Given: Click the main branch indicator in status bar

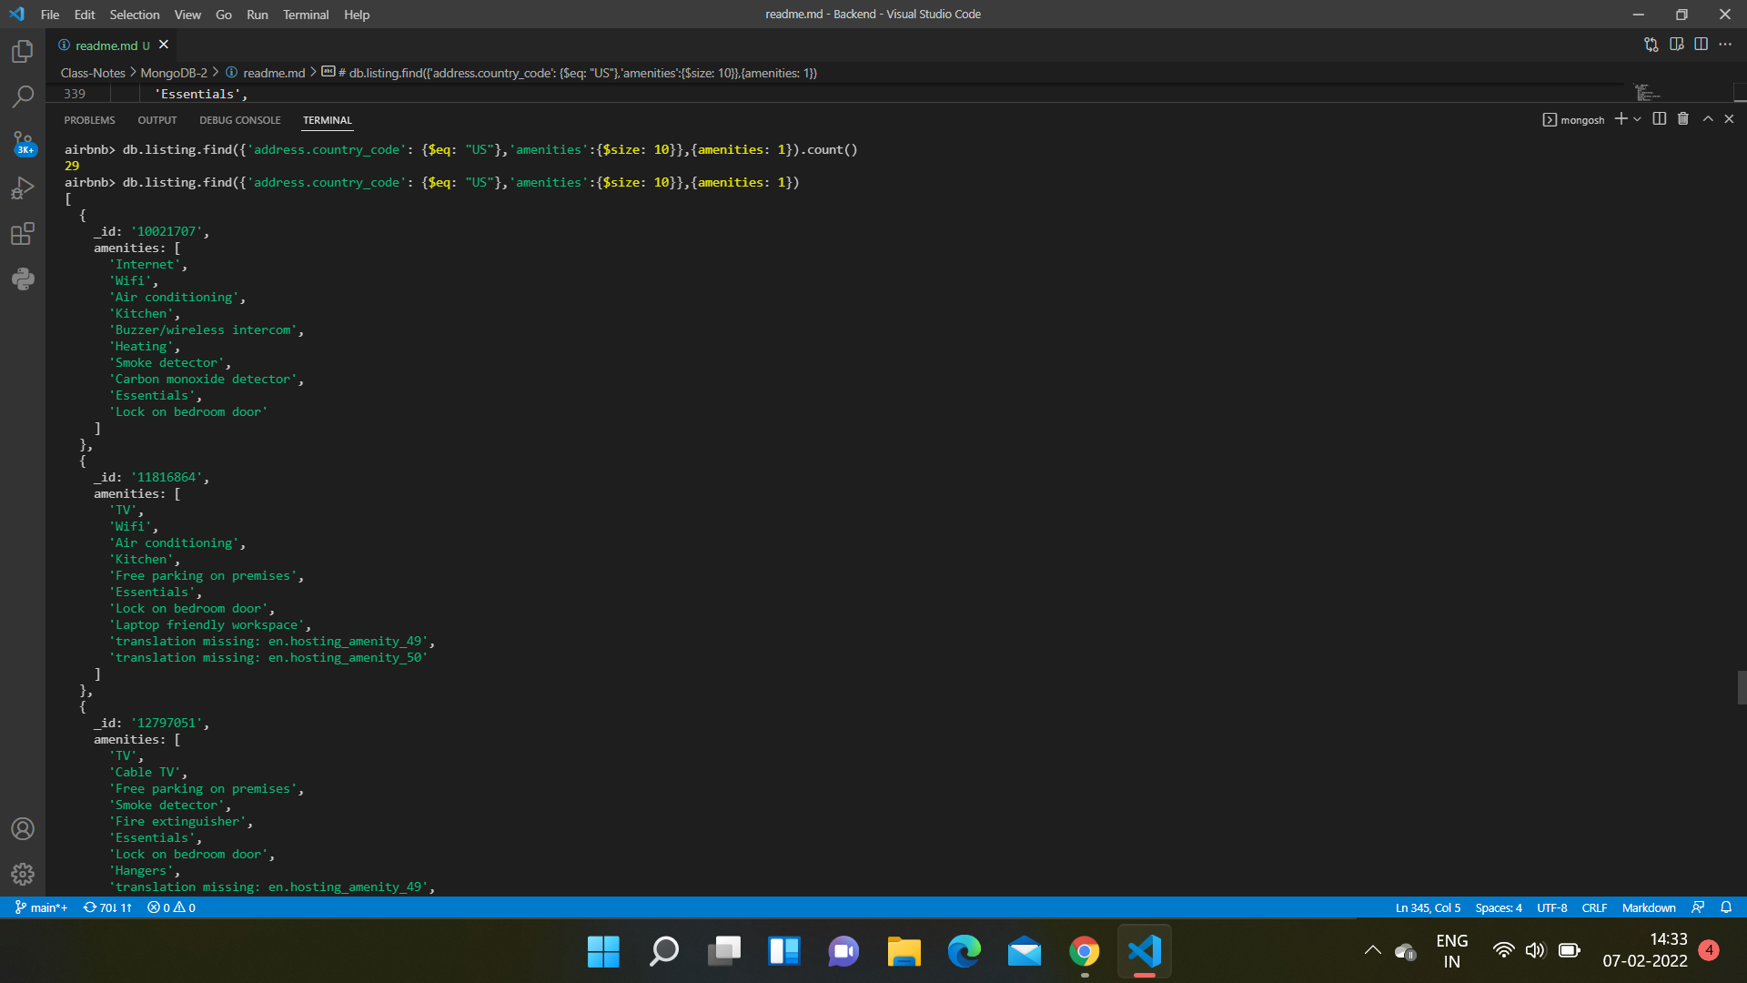Looking at the screenshot, I should pyautogui.click(x=40, y=907).
